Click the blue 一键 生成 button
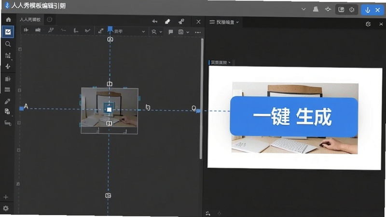The height and width of the screenshot is (217, 386). 294,117
